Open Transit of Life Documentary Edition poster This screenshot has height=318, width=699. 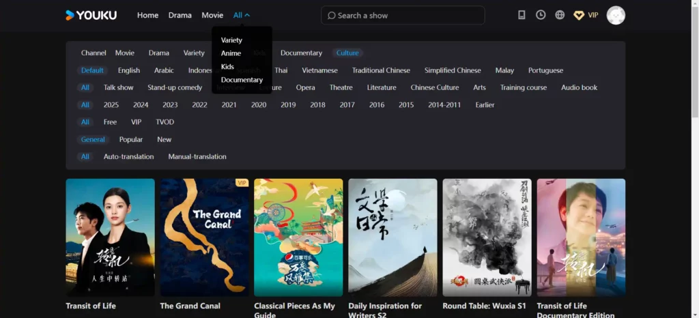(x=582, y=237)
